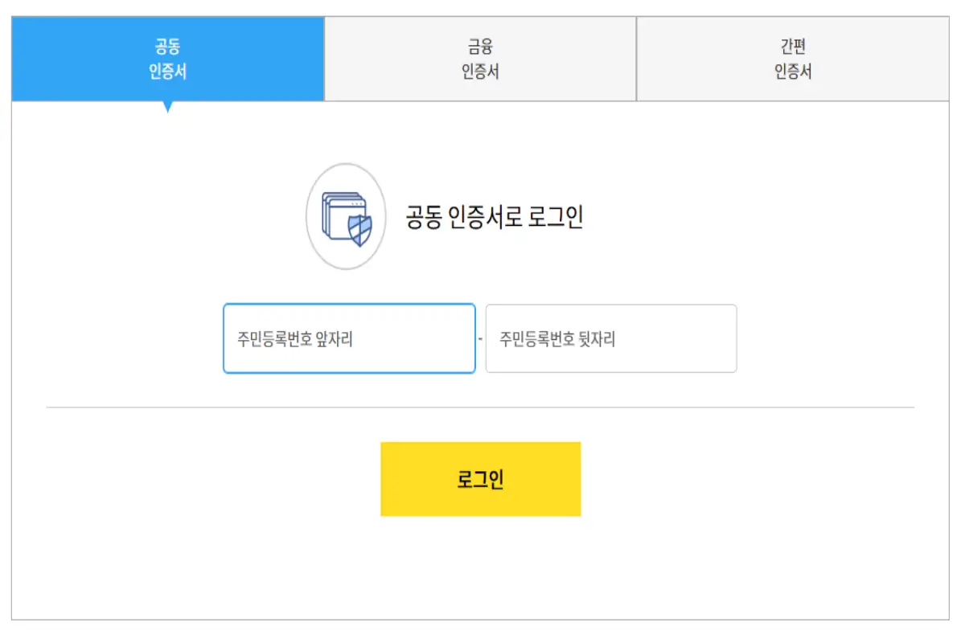The height and width of the screenshot is (643, 965).
Task: Click the hyphen between the two number fields
Action: point(481,338)
